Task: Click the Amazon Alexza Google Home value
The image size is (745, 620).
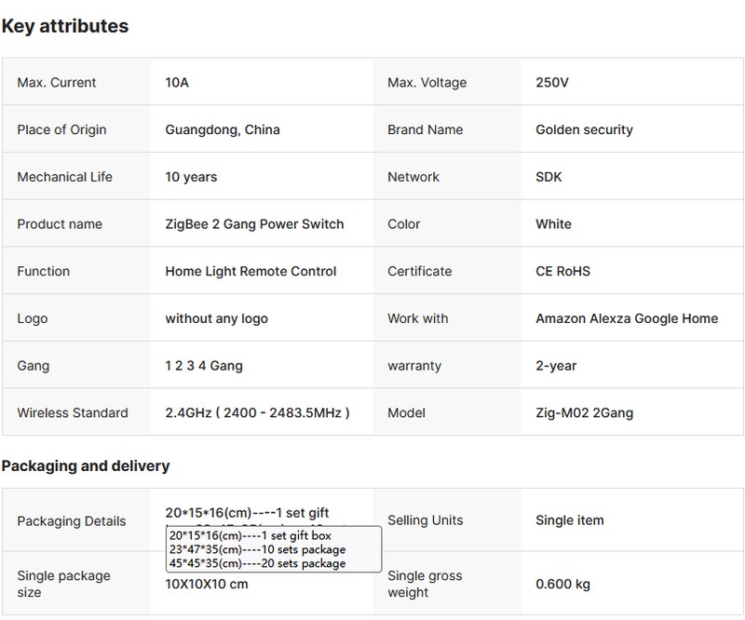Action: [627, 318]
